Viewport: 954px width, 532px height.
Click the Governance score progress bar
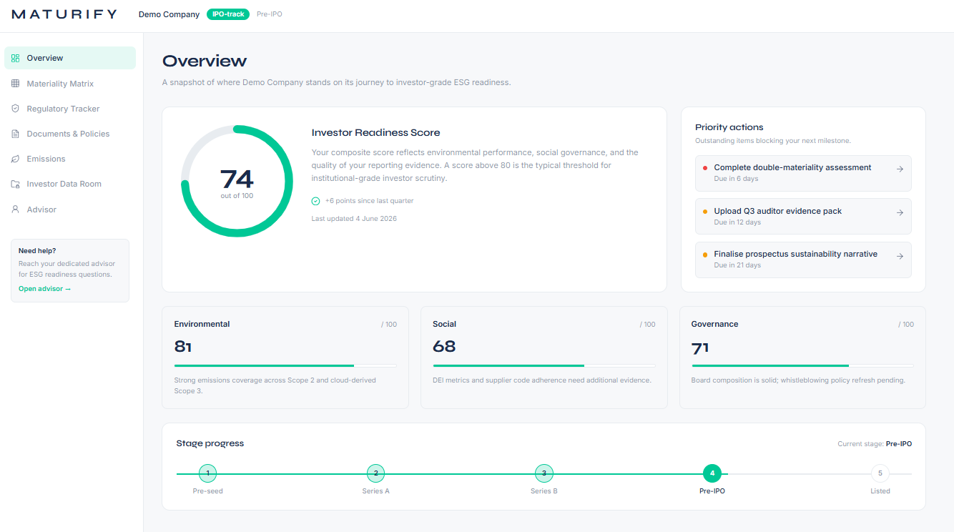tap(802, 365)
